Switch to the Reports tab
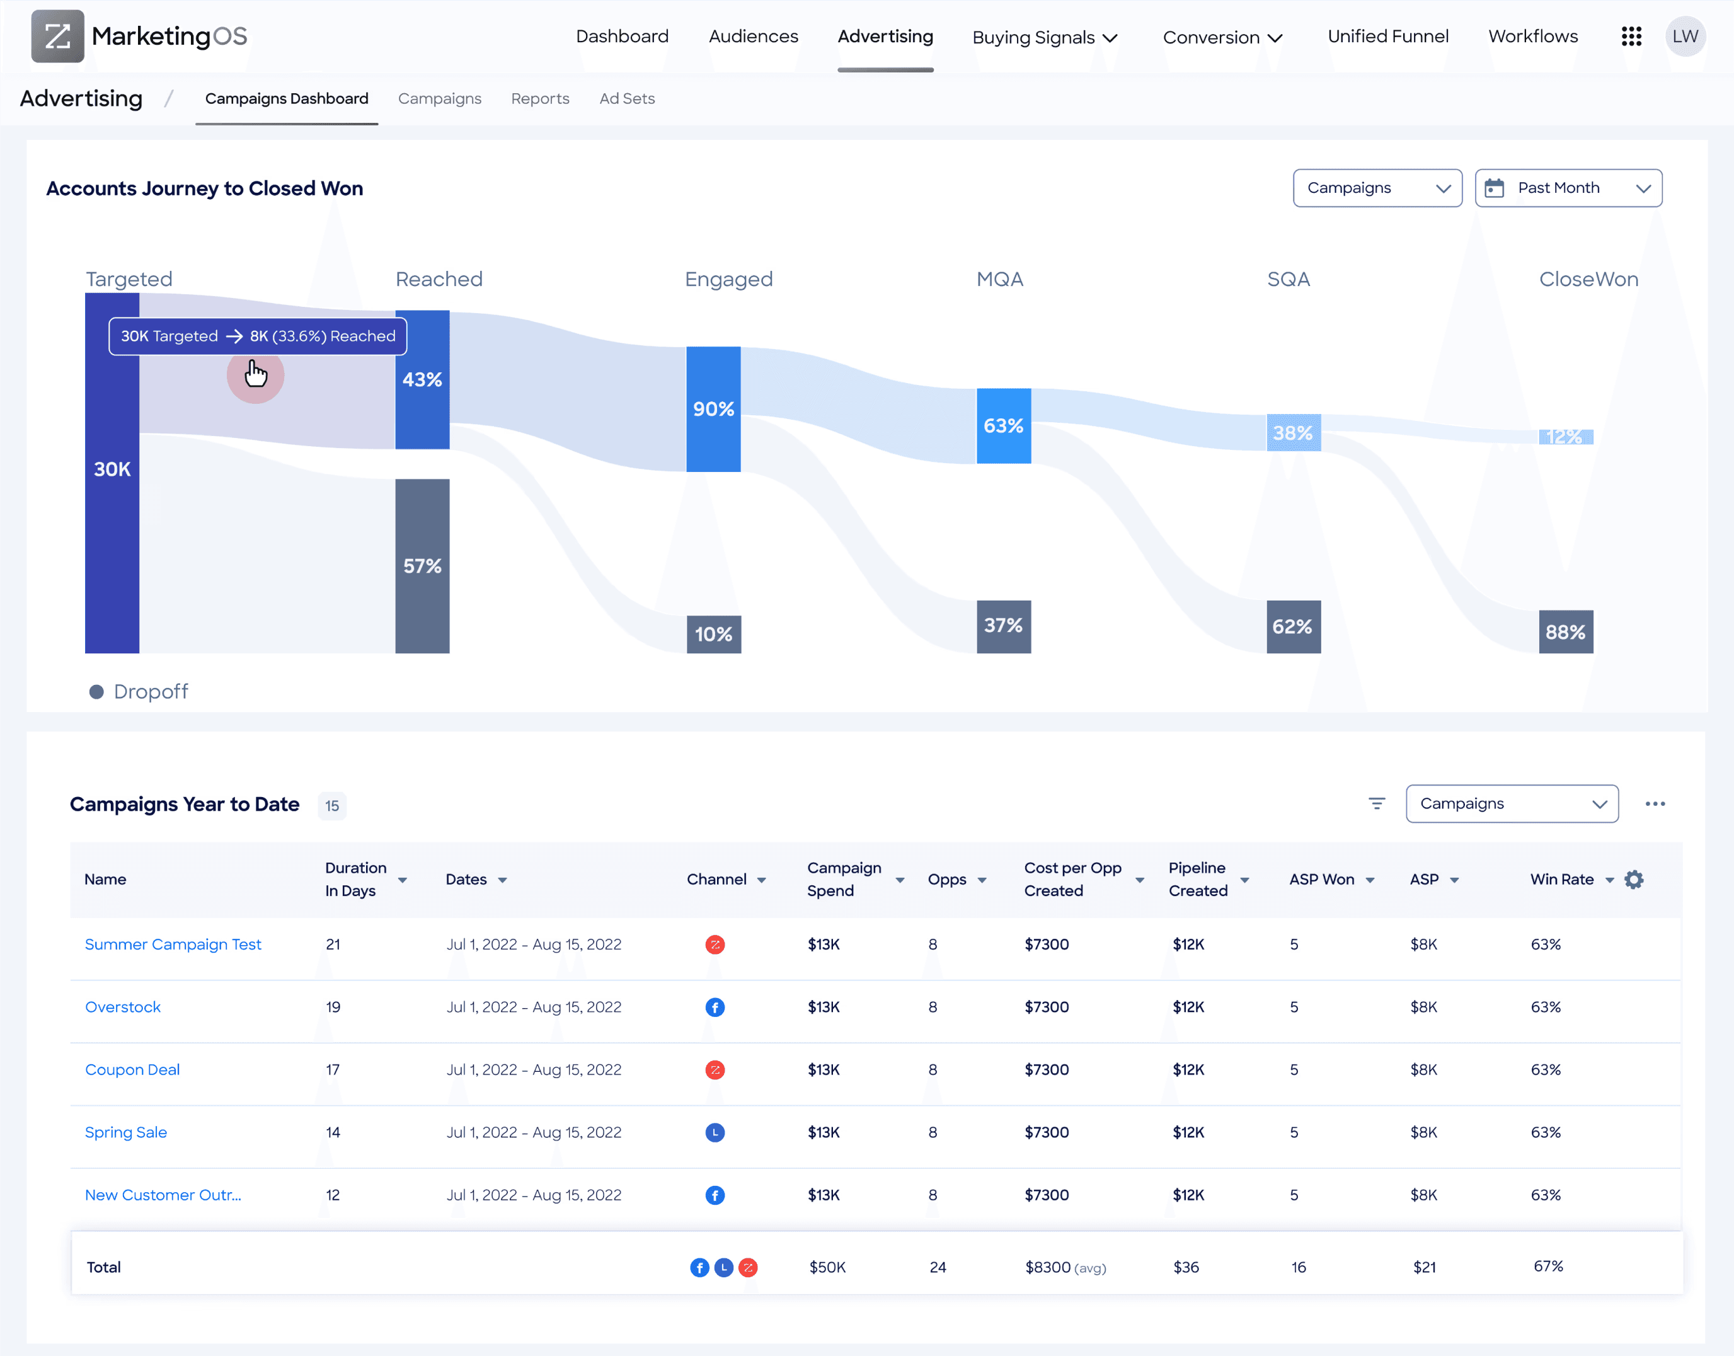 [540, 98]
